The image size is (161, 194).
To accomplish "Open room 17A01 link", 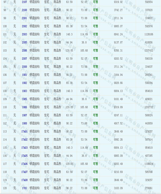I will point(24,131).
